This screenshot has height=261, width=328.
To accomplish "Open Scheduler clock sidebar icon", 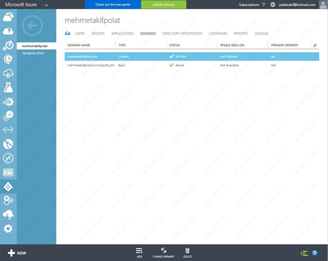I will [x=8, y=59].
